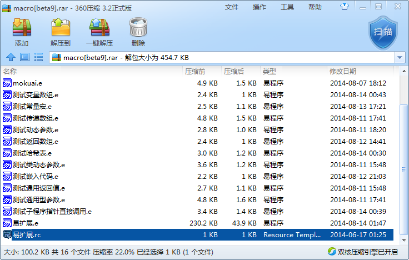Screen dimensions: 409x260
Task: Click icon of 测试子程序指针直接调用.e
Action: pyautogui.click(x=7, y=211)
